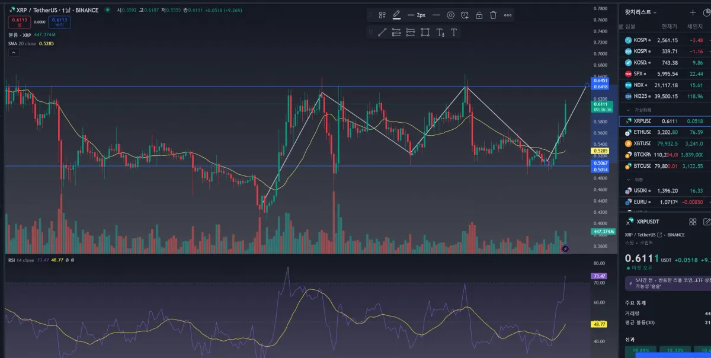Click the volume XRP indicator label

(x=19, y=35)
